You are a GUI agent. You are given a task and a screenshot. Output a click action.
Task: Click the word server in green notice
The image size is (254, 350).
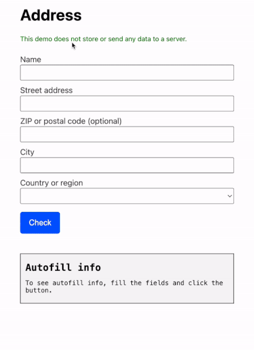pyautogui.click(x=177, y=39)
